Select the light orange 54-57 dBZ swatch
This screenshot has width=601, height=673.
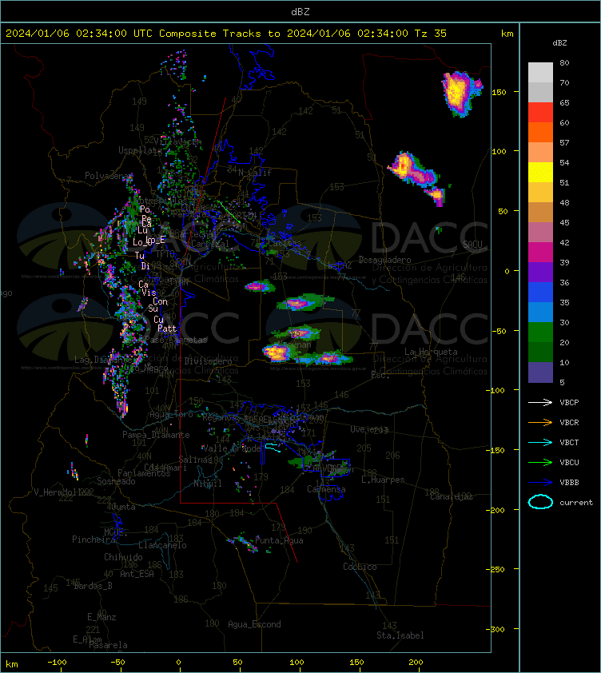tap(540, 153)
